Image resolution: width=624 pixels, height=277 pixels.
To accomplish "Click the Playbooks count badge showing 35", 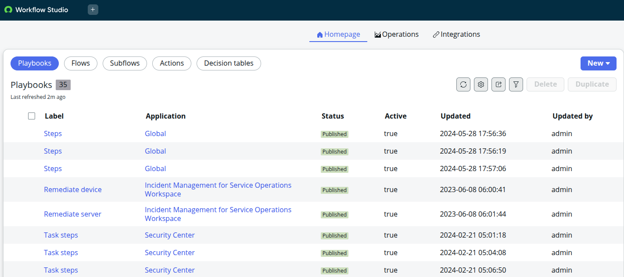I will [x=63, y=84].
